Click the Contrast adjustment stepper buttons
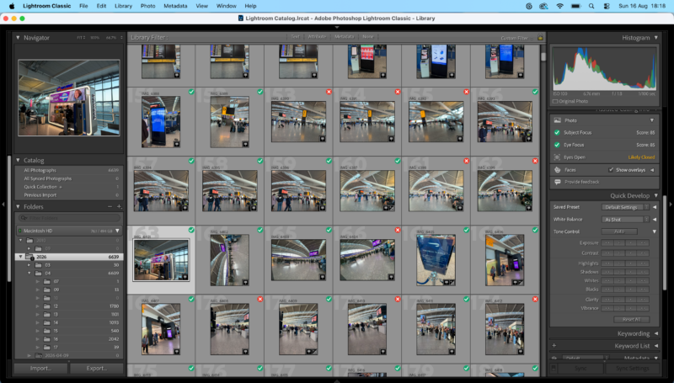 625,253
